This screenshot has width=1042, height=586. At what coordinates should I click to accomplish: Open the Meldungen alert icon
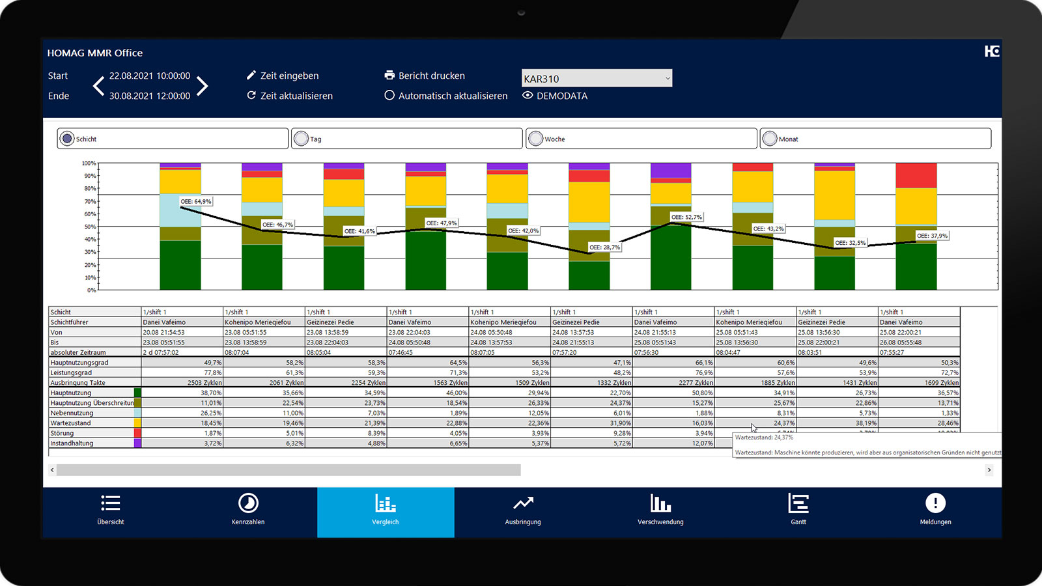[x=935, y=503]
